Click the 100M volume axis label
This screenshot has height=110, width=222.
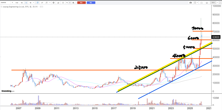click(x=216, y=98)
